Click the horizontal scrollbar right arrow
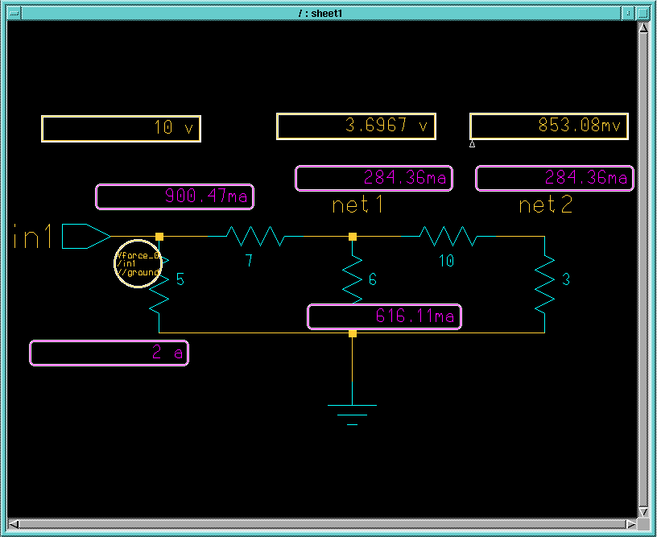 [631, 524]
